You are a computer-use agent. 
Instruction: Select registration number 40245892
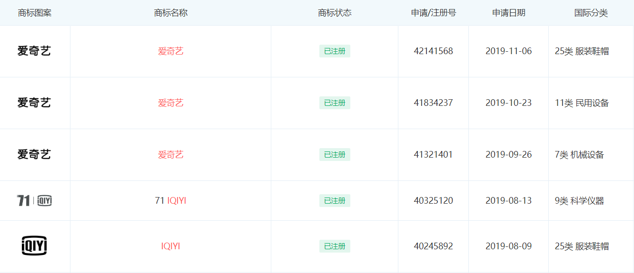coord(434,246)
